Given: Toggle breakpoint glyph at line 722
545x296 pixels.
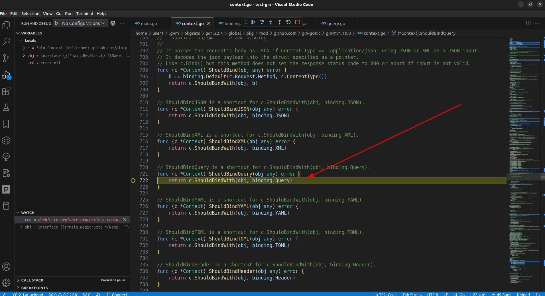Looking at the screenshot, I should point(133,180).
